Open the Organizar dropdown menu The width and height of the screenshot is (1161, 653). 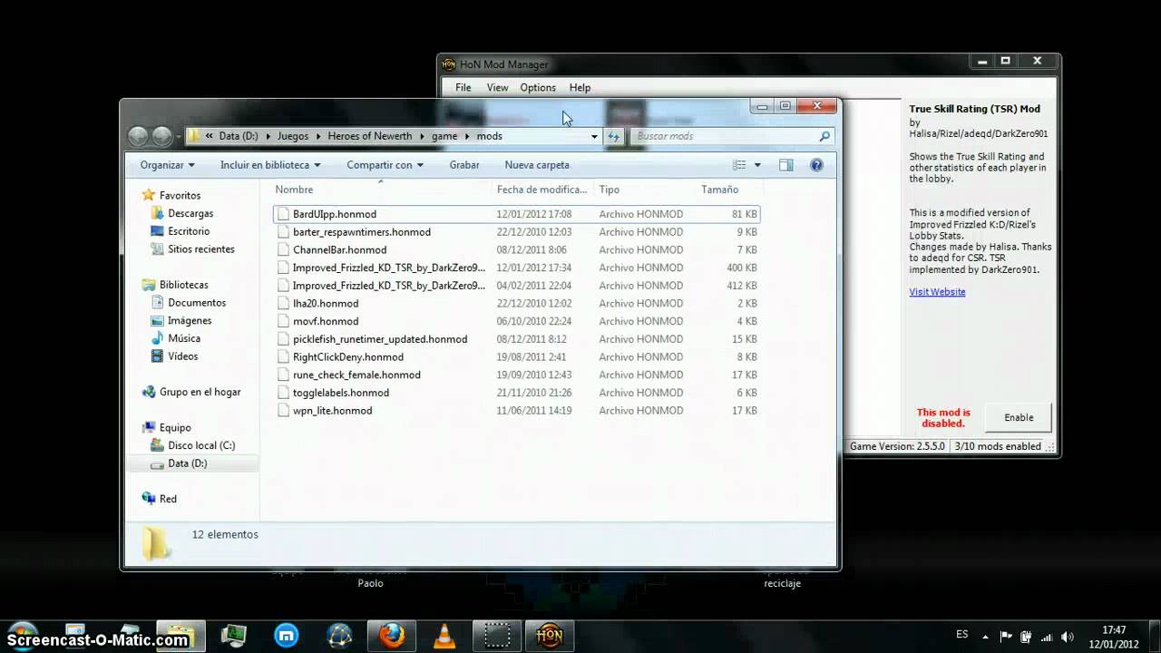[x=167, y=165]
